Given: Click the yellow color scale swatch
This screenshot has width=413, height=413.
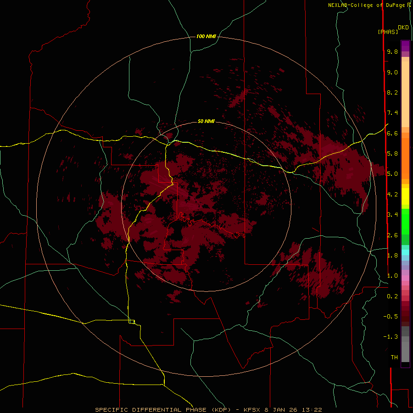Looking at the screenshot, I should 405,196.
